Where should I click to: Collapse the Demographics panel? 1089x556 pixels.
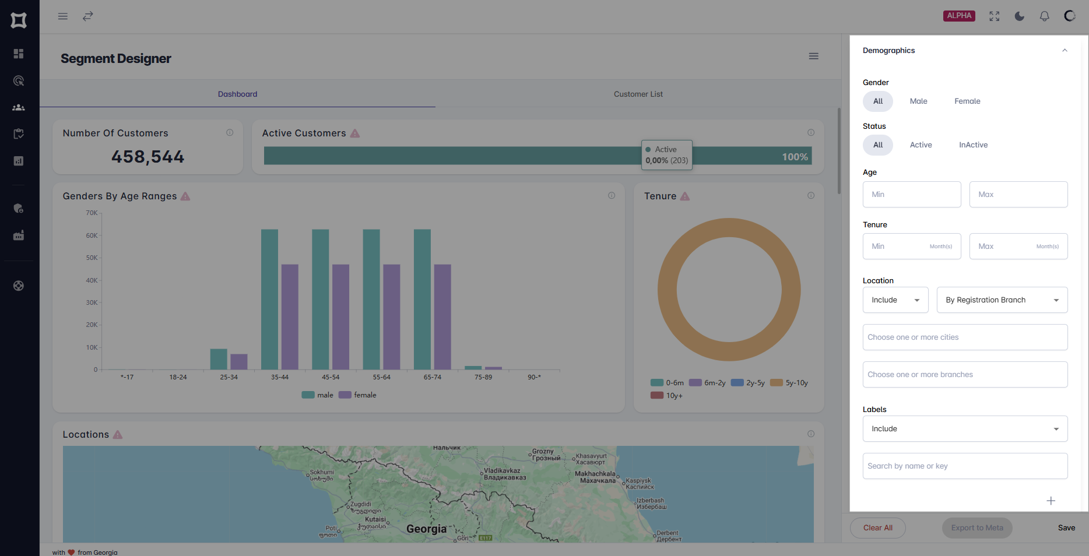point(1065,50)
